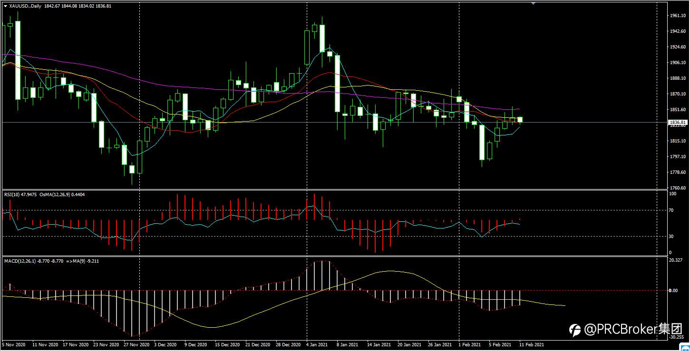Click the XAUUSD,Daily symbol title
The height and width of the screenshot is (351, 690).
pyautogui.click(x=25, y=6)
